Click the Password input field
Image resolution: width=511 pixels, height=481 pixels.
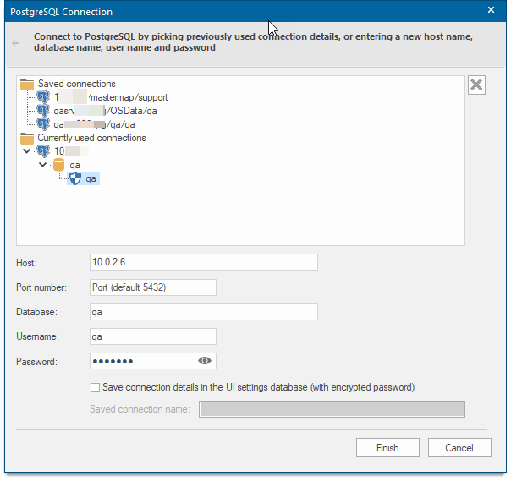[153, 361]
